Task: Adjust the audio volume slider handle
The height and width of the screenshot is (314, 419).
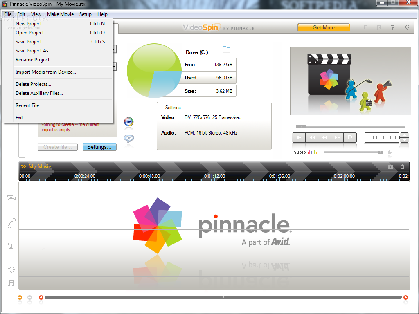Action: pos(380,152)
